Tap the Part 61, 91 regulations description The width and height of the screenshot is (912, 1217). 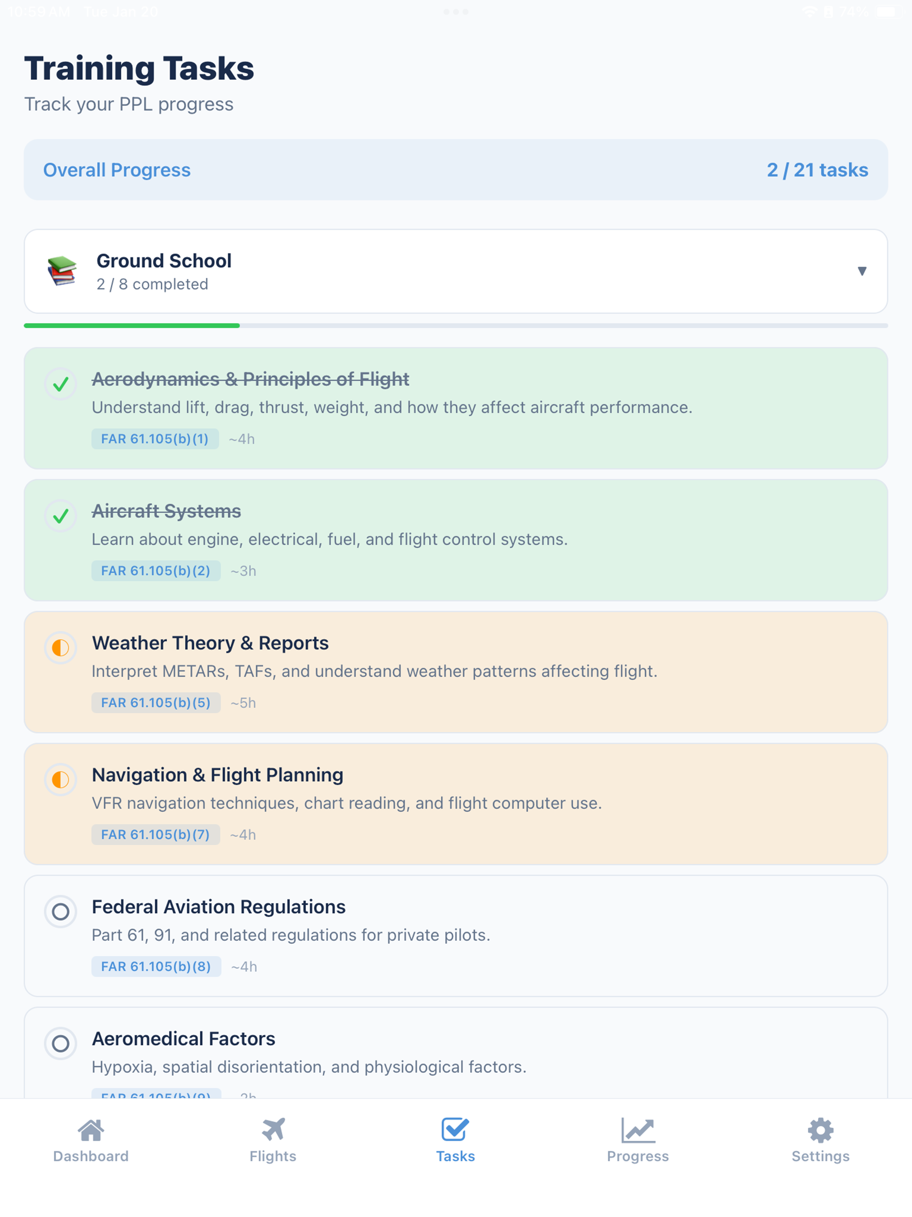pyautogui.click(x=291, y=935)
